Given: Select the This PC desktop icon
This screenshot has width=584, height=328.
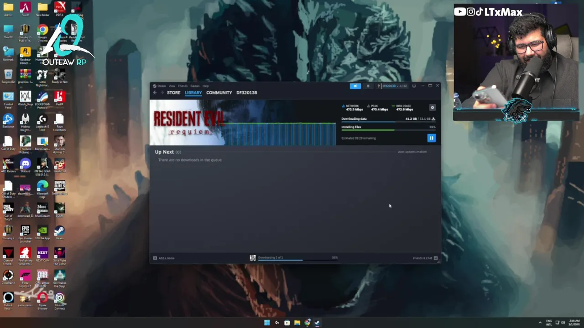Looking at the screenshot, I should (8, 32).
